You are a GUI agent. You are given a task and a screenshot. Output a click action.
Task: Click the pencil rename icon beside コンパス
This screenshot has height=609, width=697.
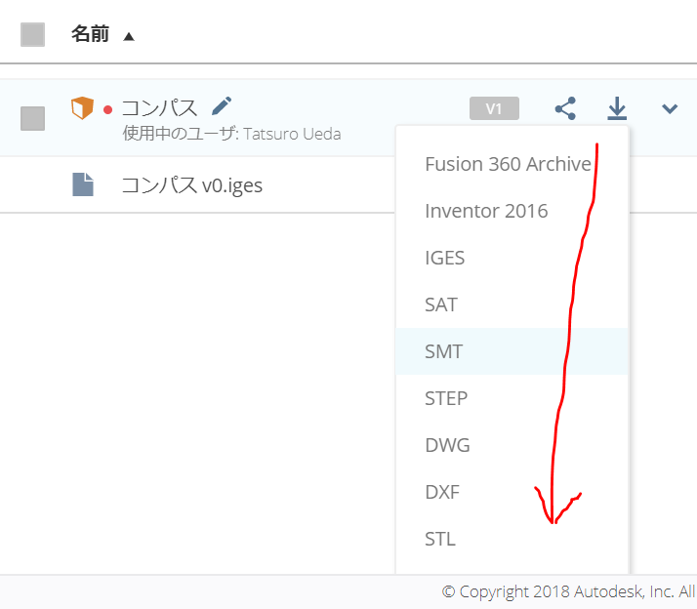222,105
